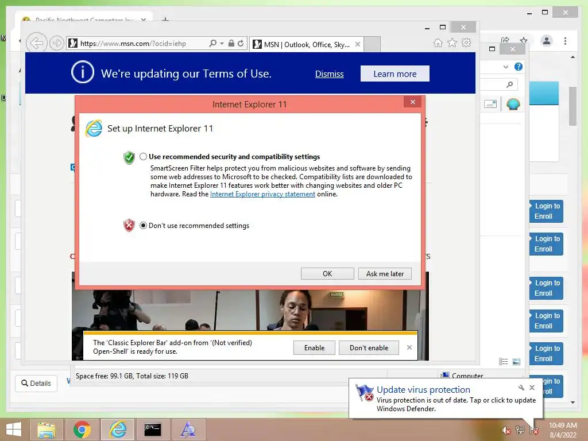Click the Ask me later button
This screenshot has width=588, height=441.
(x=385, y=274)
